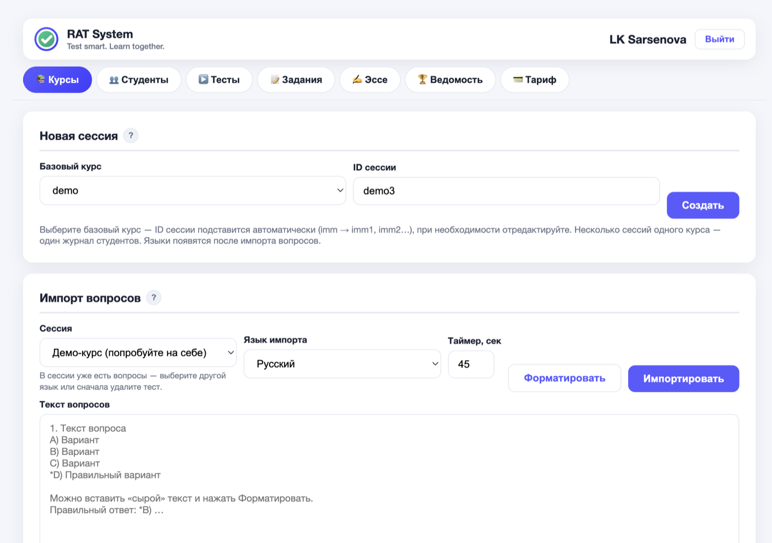Image resolution: width=772 pixels, height=543 pixels.
Task: Switch to the Студенты tab
Action: pos(139,80)
